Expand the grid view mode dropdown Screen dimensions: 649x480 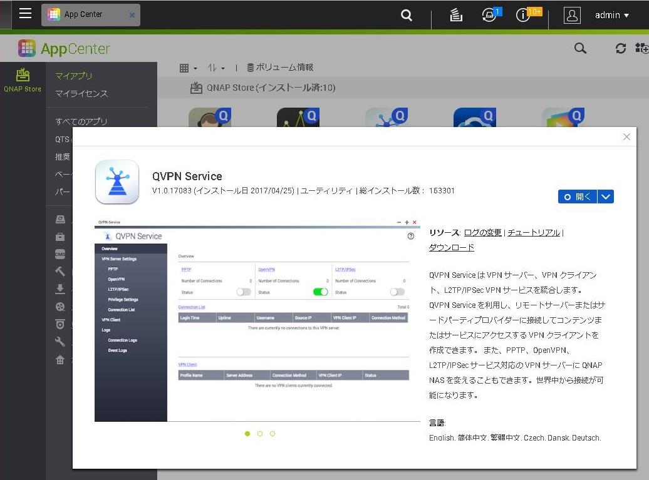(x=189, y=68)
